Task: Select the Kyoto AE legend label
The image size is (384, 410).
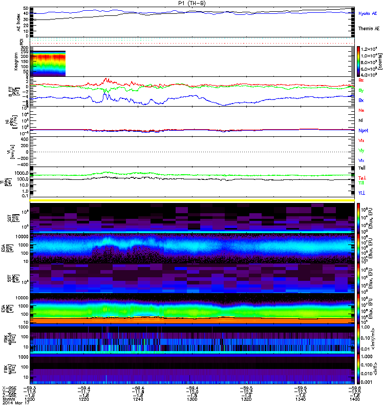Action: [367, 12]
